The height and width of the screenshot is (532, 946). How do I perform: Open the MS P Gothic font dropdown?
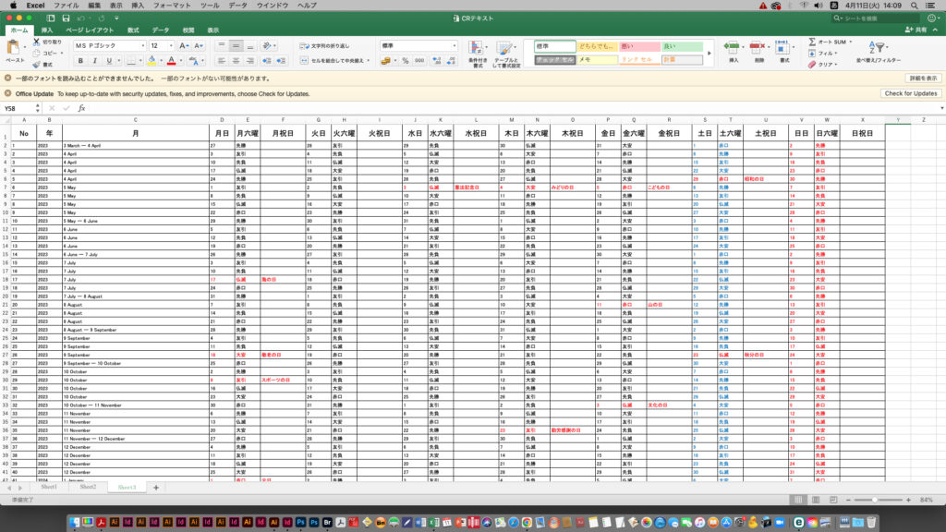point(142,45)
